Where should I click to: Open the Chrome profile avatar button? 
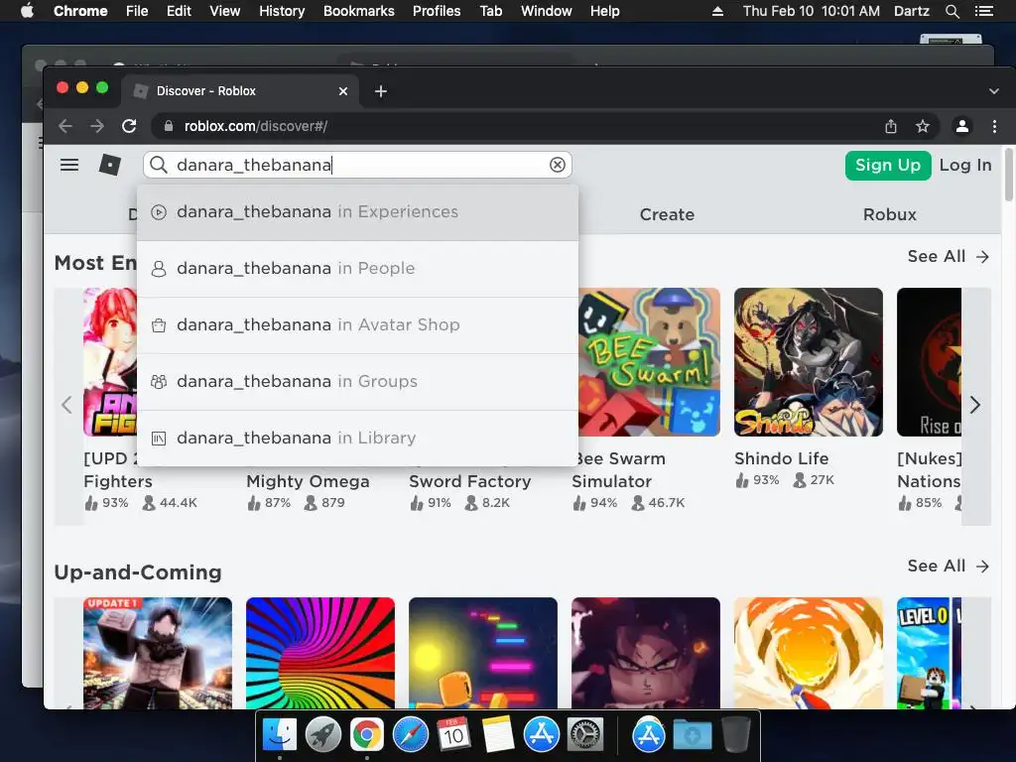coord(962,126)
